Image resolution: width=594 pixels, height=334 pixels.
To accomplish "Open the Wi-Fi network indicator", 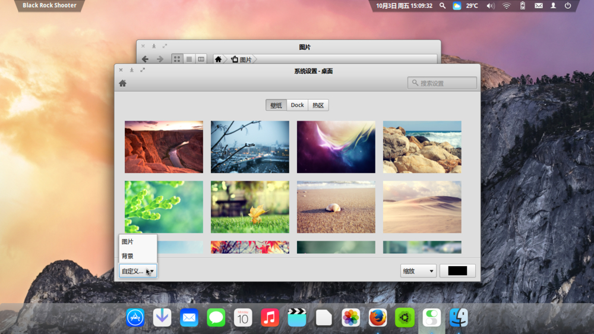I will tap(506, 6).
